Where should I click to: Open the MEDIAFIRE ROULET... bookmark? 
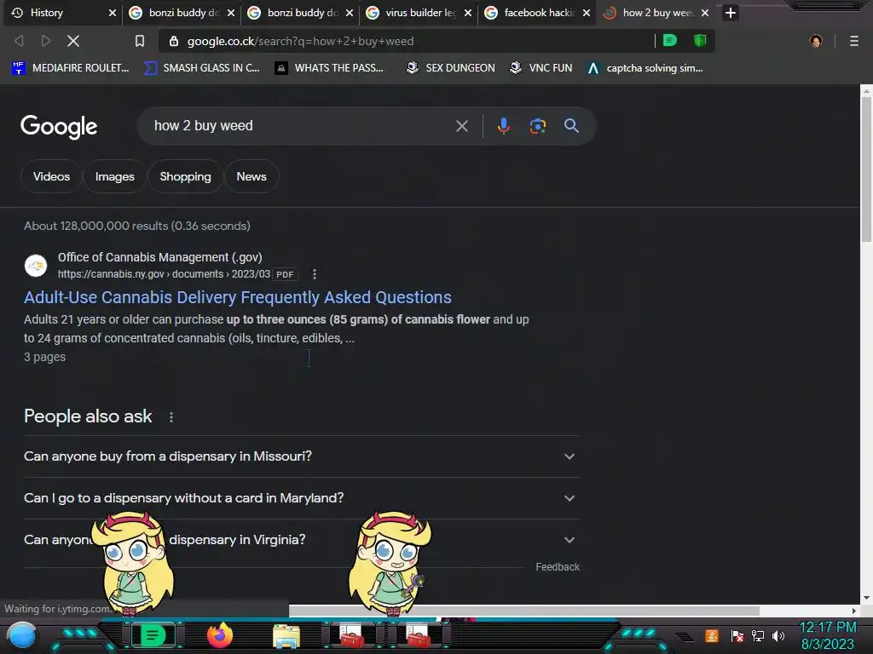71,68
